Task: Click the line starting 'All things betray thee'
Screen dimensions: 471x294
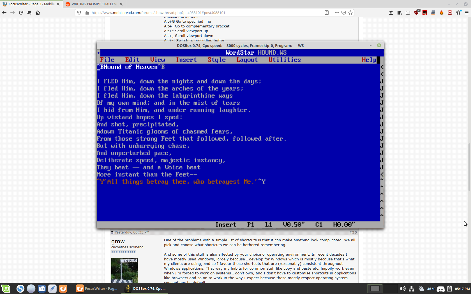Action: click(181, 182)
